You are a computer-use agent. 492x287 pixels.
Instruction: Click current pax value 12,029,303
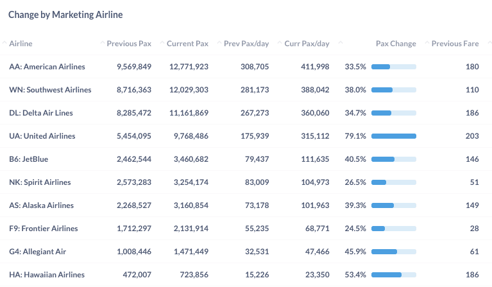pos(189,90)
